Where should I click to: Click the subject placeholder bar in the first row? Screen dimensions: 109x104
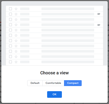click(68, 9)
